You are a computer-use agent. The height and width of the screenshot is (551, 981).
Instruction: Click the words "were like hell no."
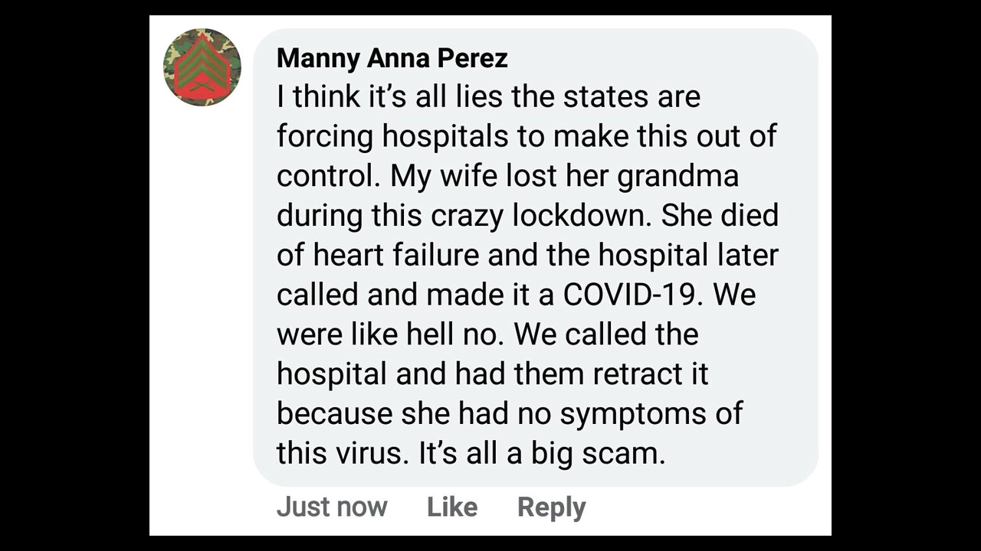tap(391, 334)
